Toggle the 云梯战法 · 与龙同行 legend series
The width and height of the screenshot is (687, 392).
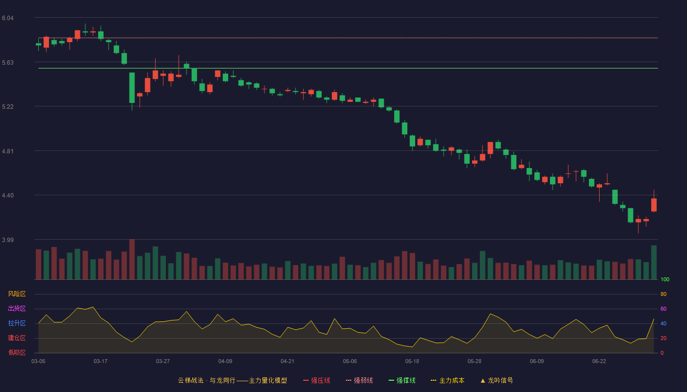point(232,380)
